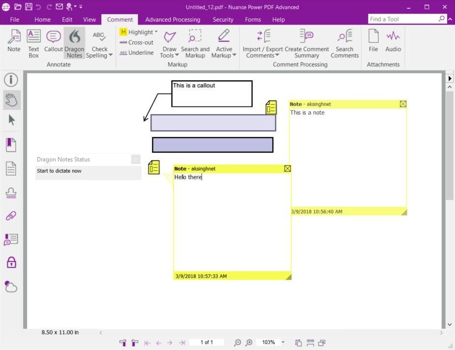Image resolution: width=455 pixels, height=350 pixels.
Task: Select the Hand tool in the left sidebar
Action: tap(12, 100)
